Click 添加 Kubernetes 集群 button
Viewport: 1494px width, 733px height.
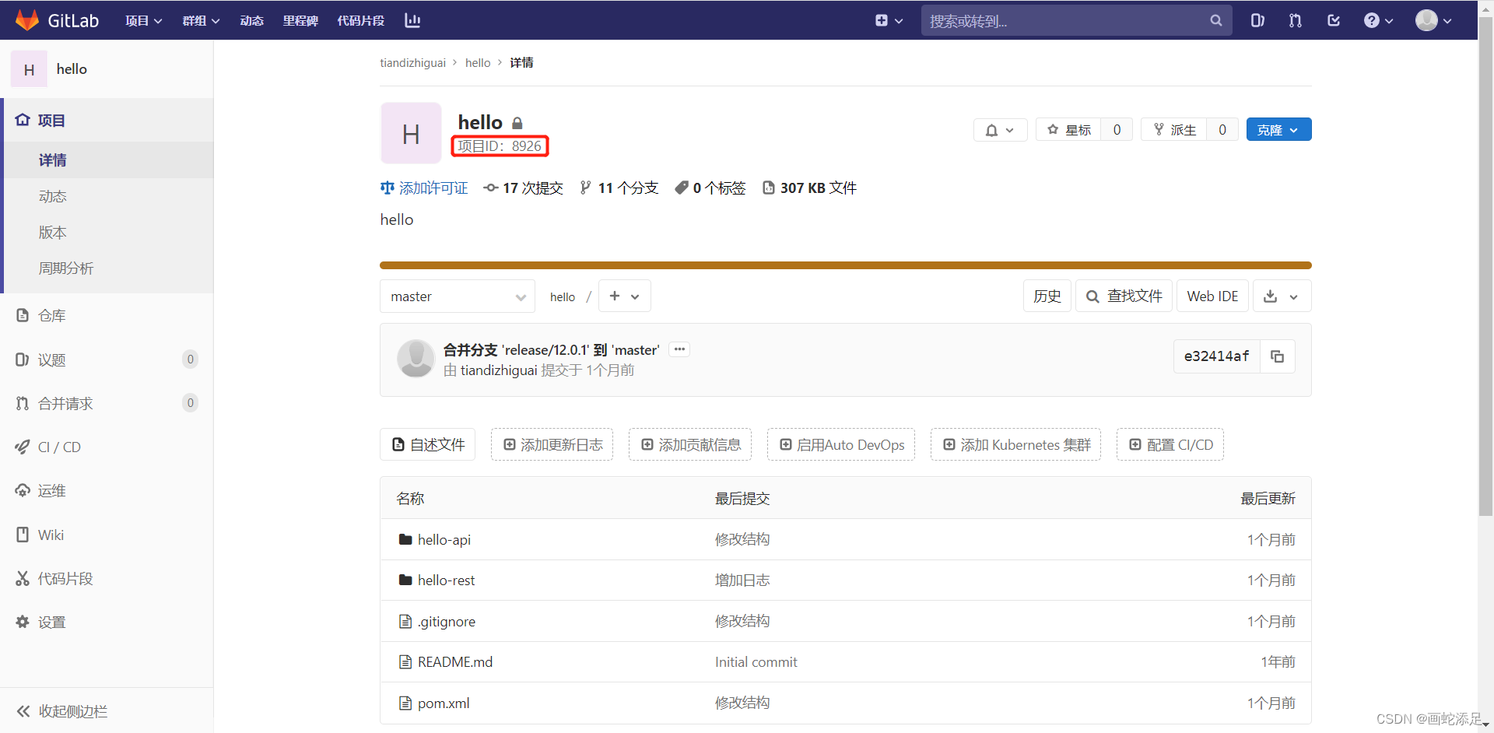[1015, 444]
